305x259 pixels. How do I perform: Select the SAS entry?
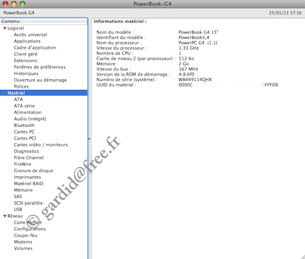point(18,196)
